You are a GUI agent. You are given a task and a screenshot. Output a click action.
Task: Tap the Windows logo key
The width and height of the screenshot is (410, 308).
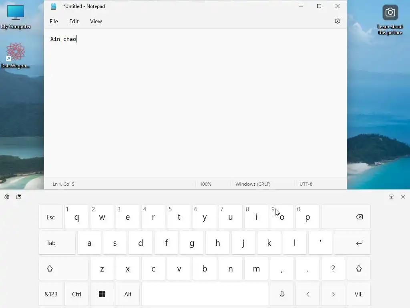click(x=102, y=294)
